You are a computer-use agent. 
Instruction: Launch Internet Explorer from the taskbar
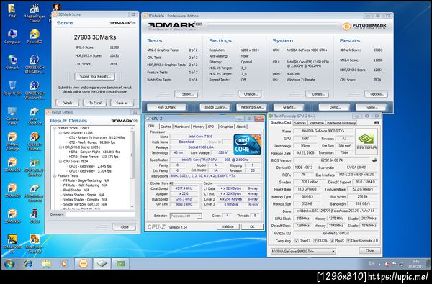coord(28,264)
